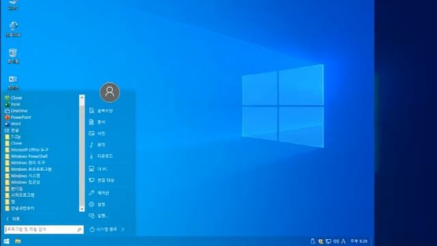Launch Word from the Start menu list

12,124
